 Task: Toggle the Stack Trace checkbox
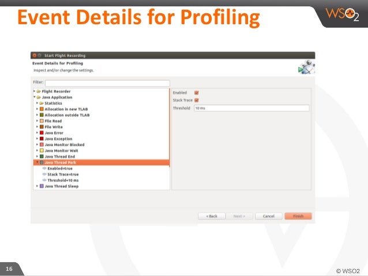tap(197, 100)
